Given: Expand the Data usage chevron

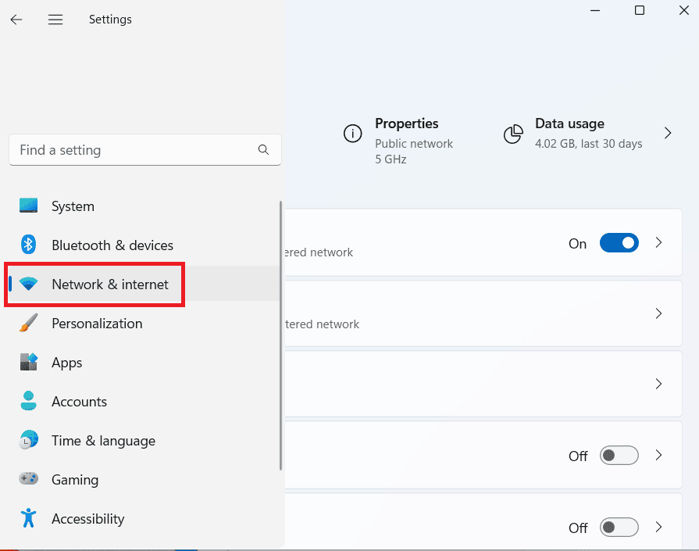Looking at the screenshot, I should [x=667, y=133].
